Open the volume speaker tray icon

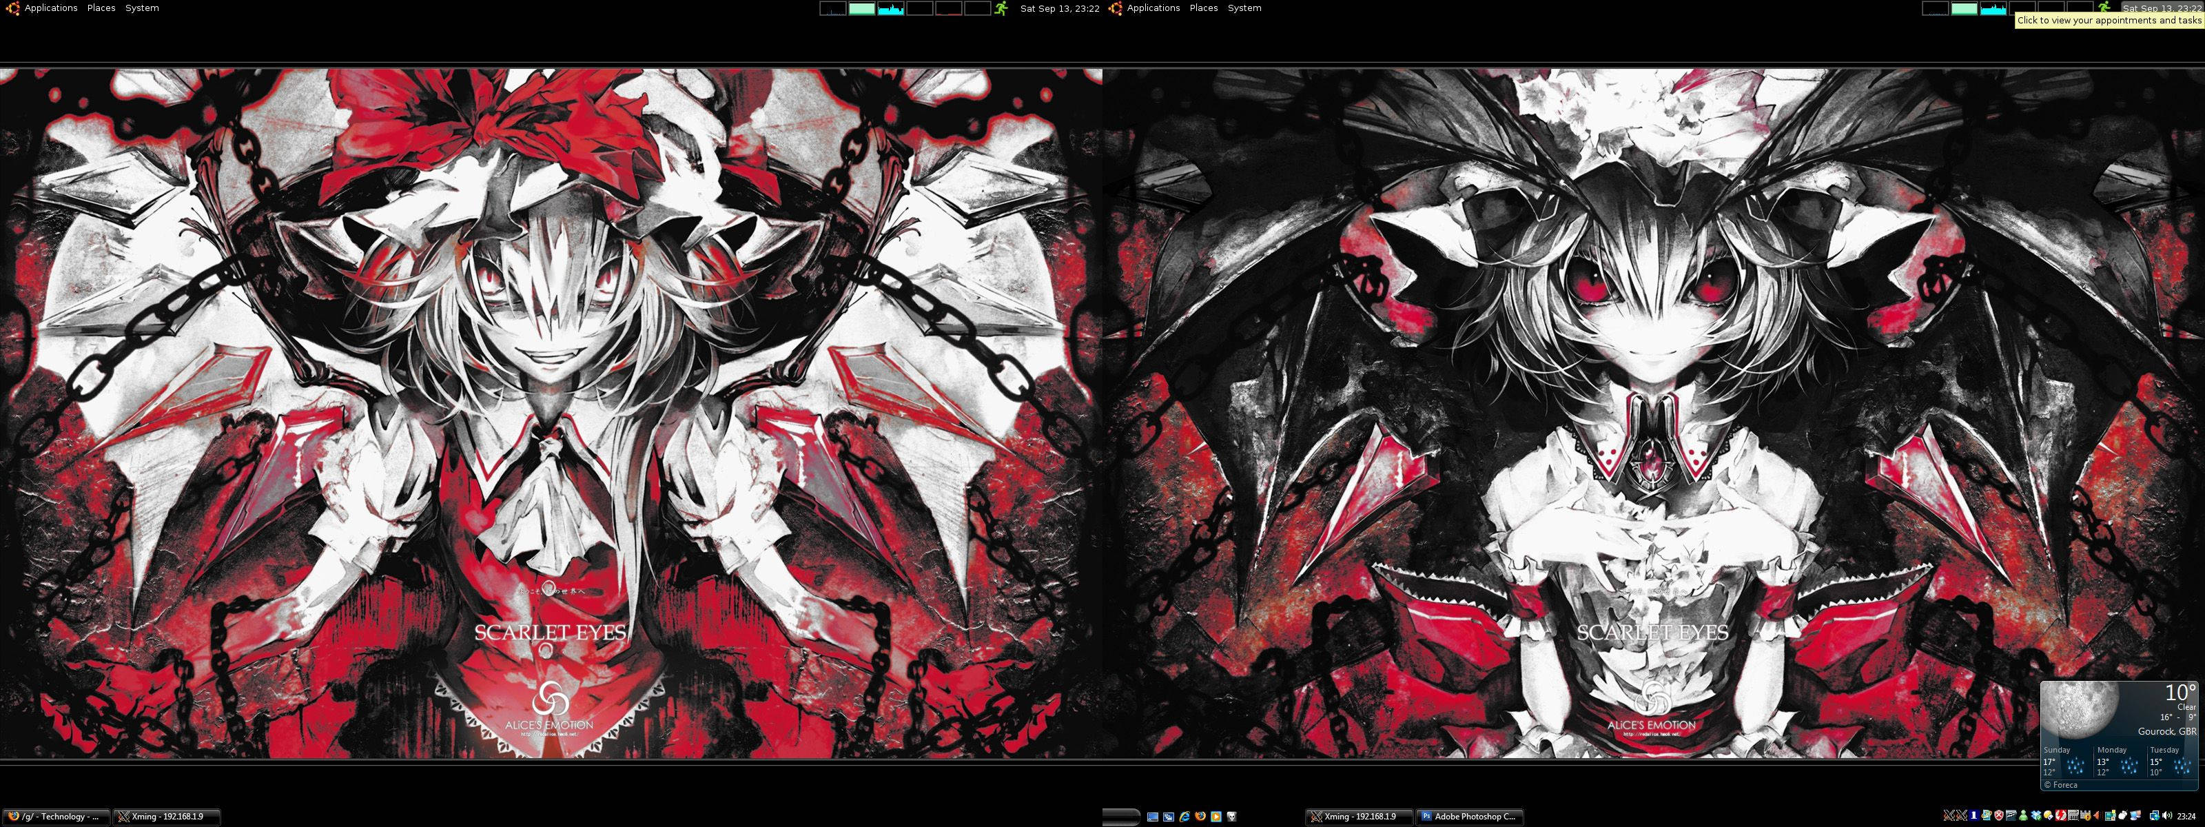[2167, 816]
